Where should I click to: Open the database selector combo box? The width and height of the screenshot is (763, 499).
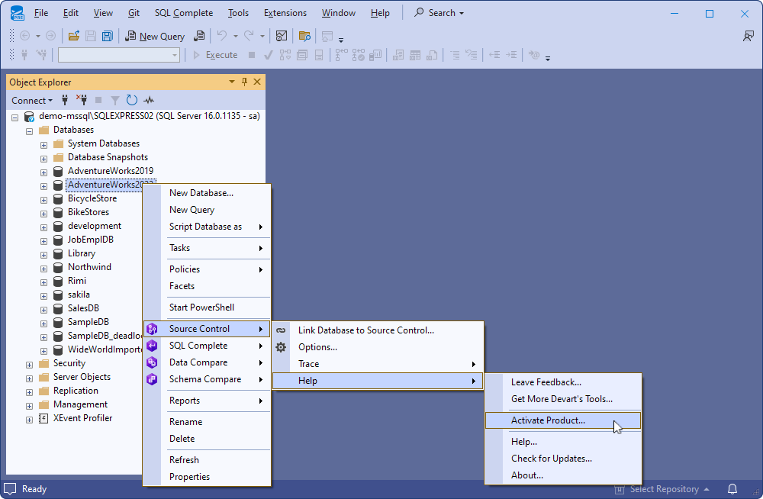[119, 55]
